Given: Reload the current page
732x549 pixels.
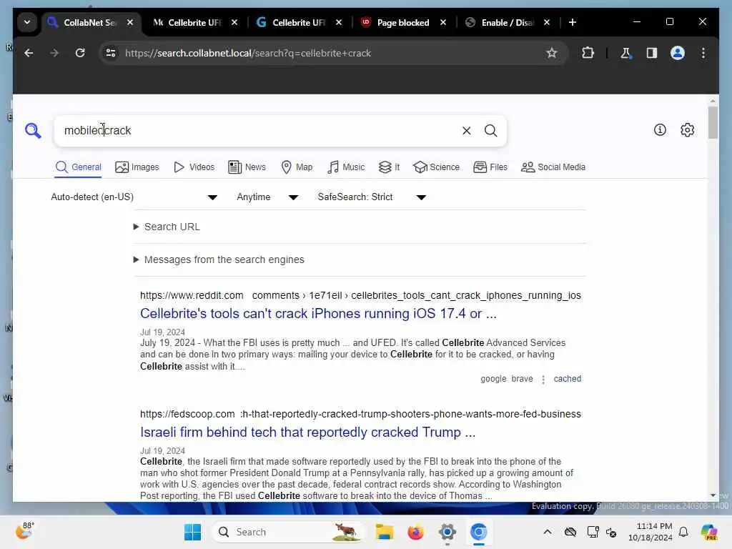Looking at the screenshot, I should (x=80, y=53).
